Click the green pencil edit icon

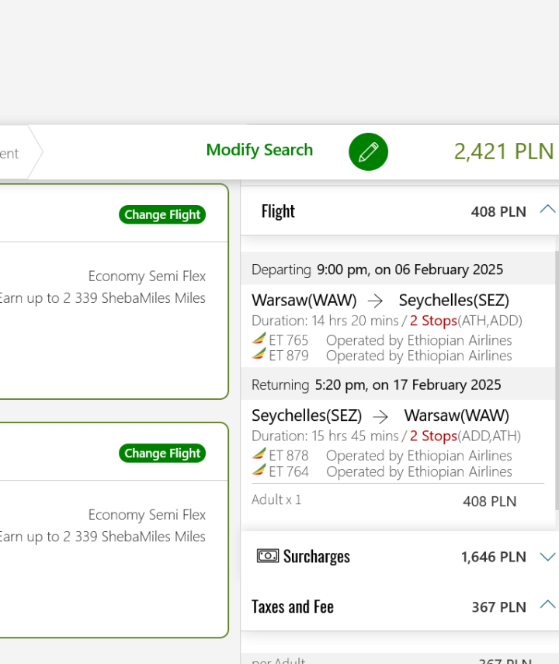pyautogui.click(x=368, y=151)
